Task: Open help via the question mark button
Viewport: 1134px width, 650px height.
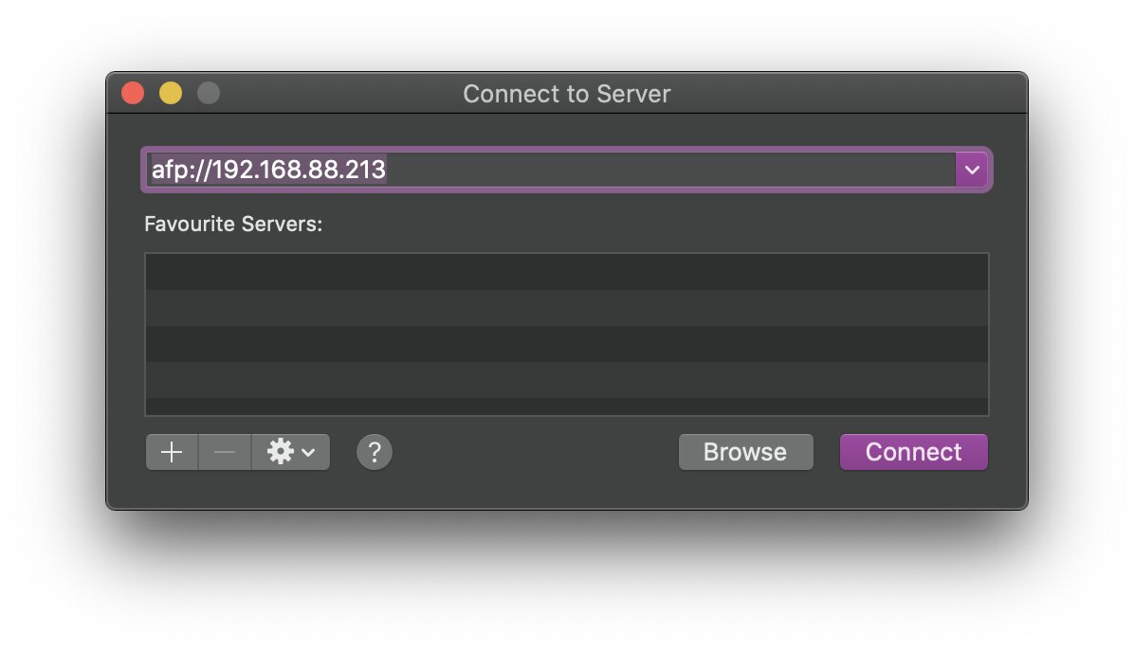Action: pos(375,452)
